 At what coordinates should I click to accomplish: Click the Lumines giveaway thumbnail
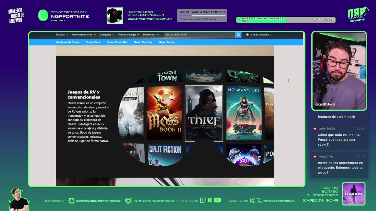coord(354,194)
